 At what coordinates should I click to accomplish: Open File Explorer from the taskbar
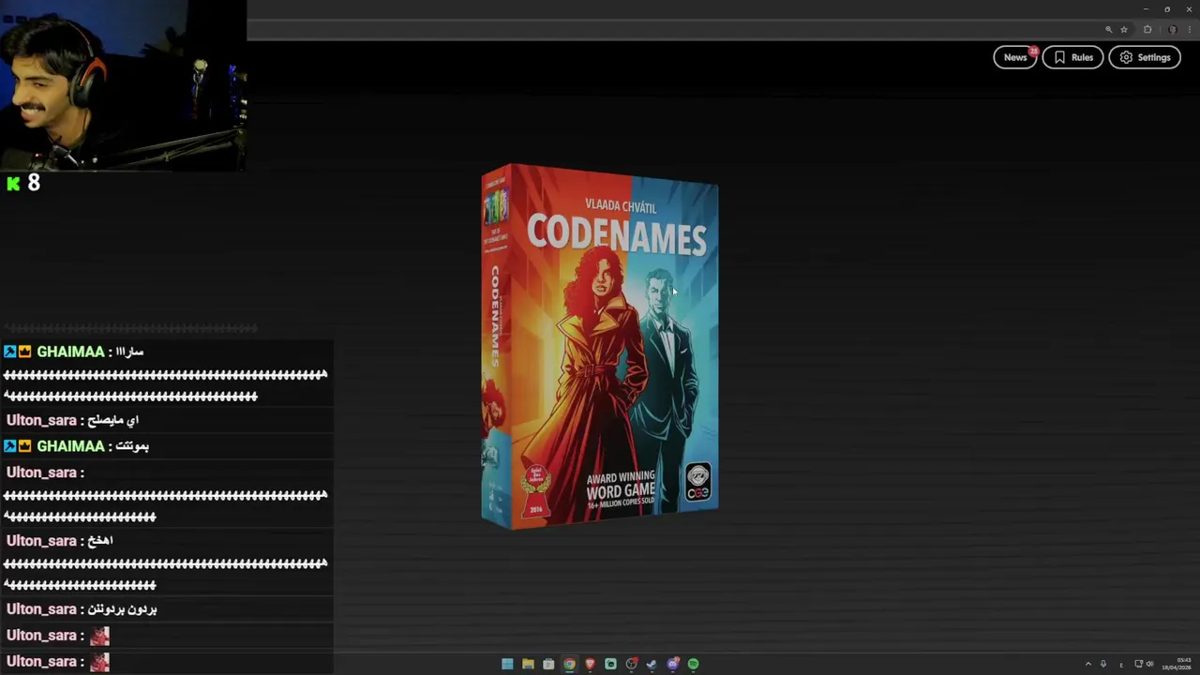point(528,664)
